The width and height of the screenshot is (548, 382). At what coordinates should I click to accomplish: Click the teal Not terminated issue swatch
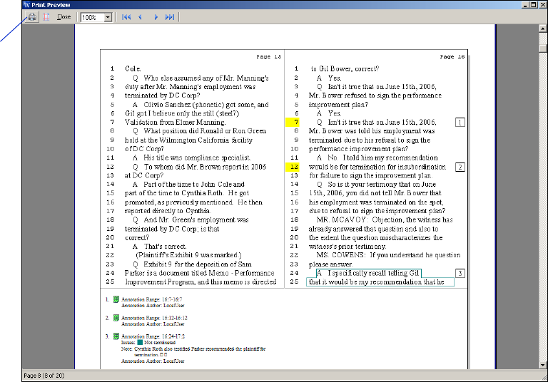pos(140,343)
